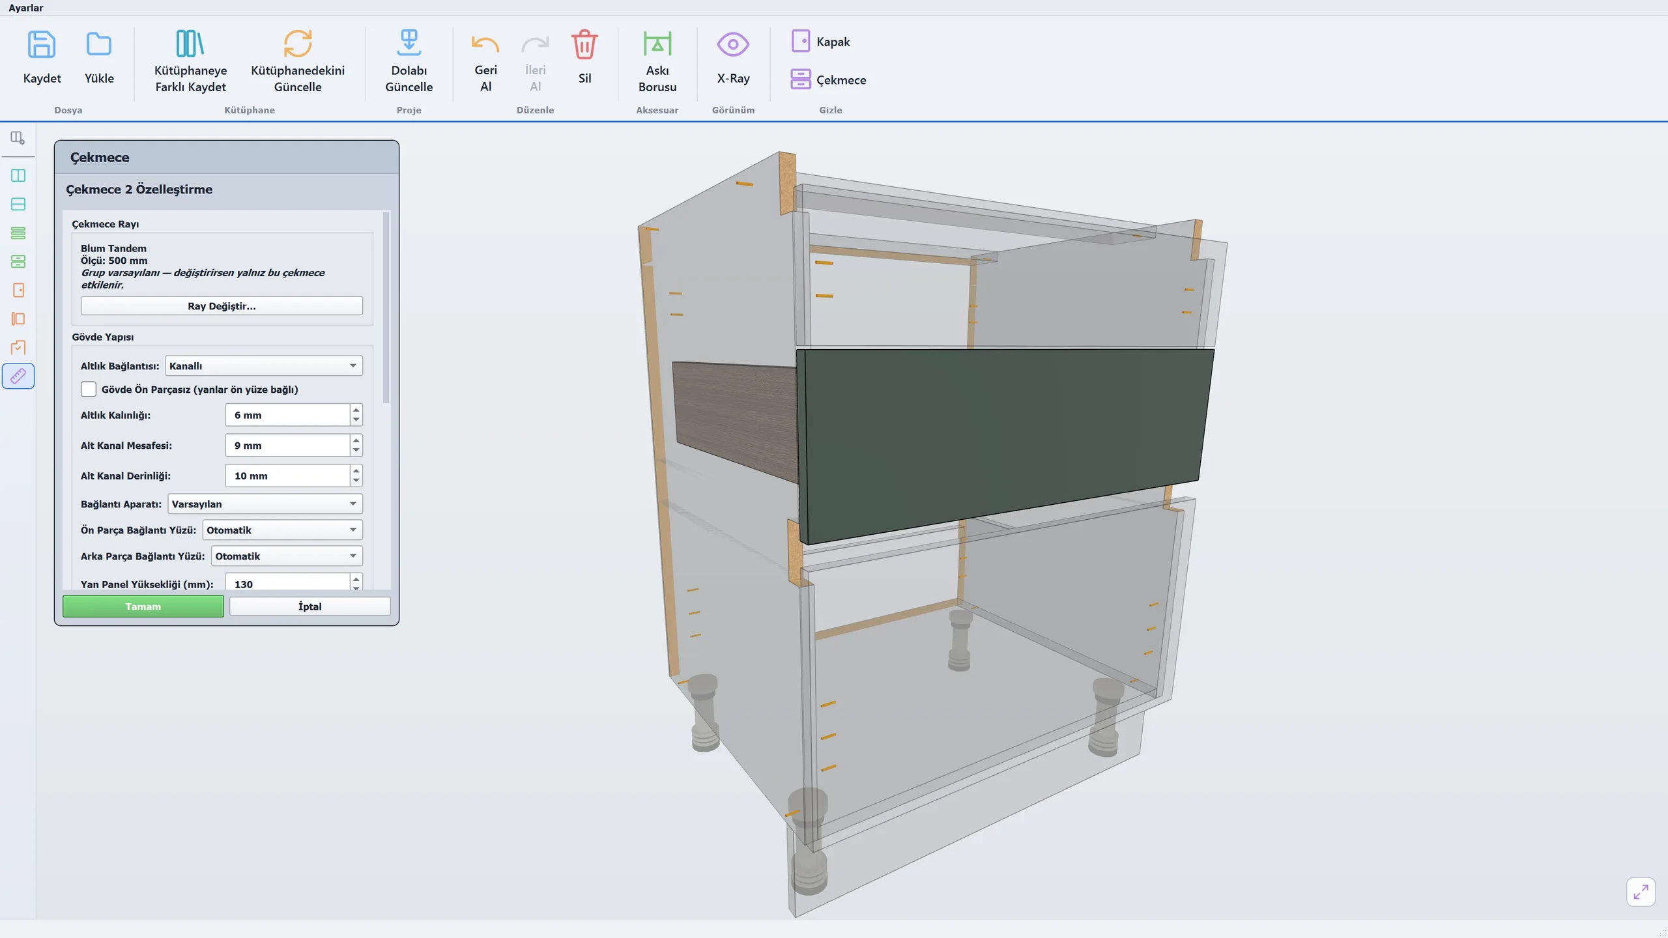Click the expand view icon bottom corner
1668x938 pixels.
[1641, 891]
